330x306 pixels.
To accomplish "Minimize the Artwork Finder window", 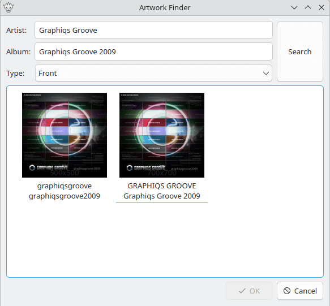I will coord(294,7).
